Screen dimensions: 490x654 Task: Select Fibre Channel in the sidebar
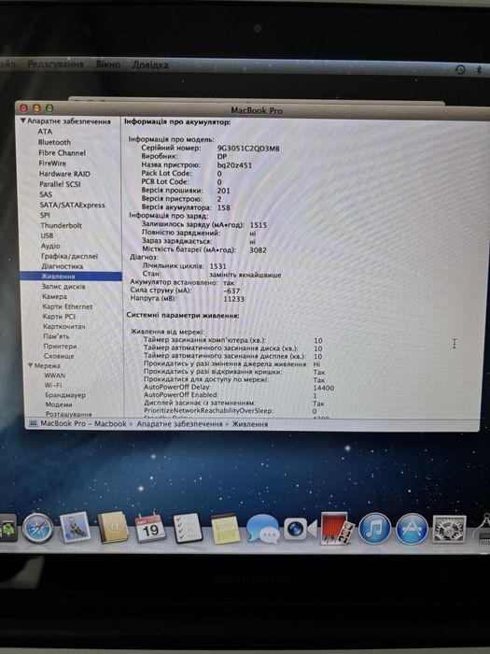pyautogui.click(x=62, y=152)
